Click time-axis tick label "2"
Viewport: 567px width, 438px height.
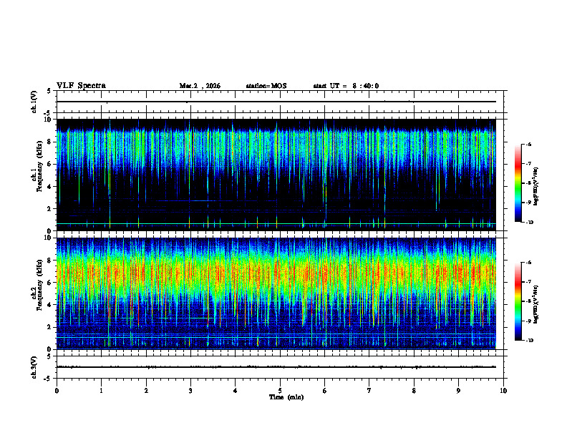click(x=146, y=391)
